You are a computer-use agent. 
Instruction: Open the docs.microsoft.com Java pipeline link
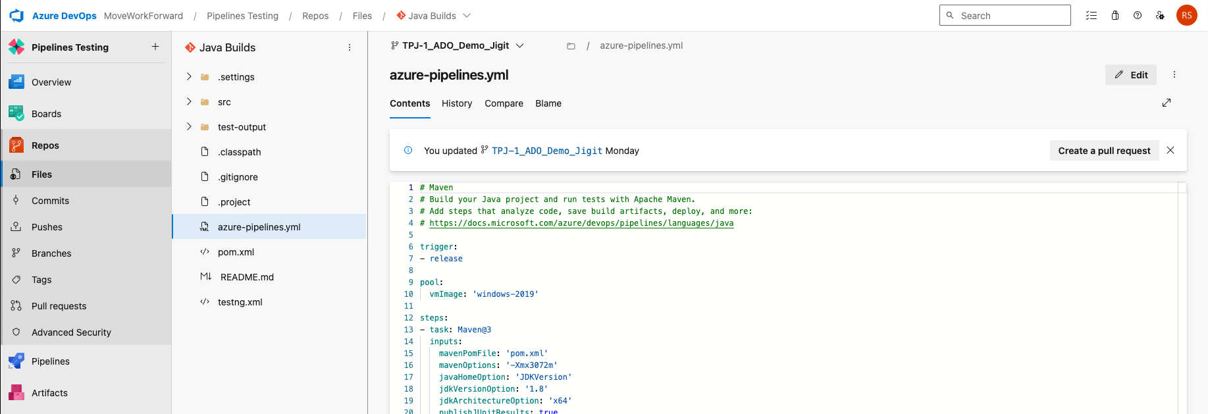pyautogui.click(x=581, y=223)
